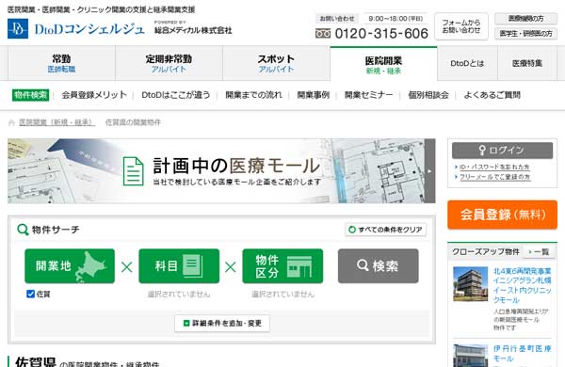The width and height of the screenshot is (565, 367).
Task: Switch to the 常勤 医師転職 tab
Action: (x=61, y=63)
